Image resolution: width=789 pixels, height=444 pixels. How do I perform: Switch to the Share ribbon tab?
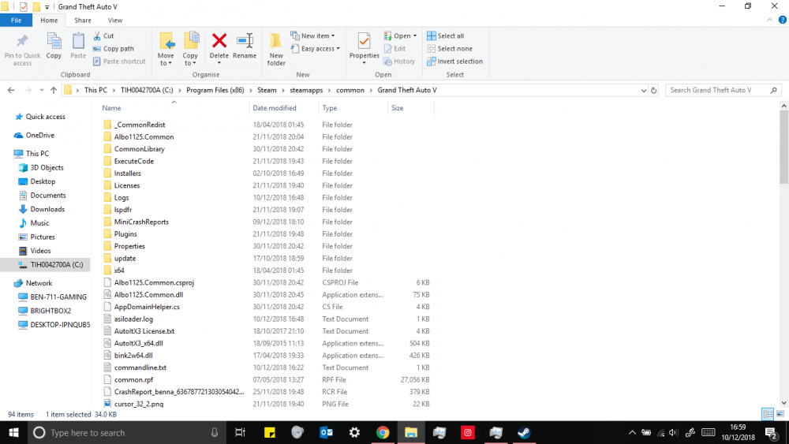point(83,21)
